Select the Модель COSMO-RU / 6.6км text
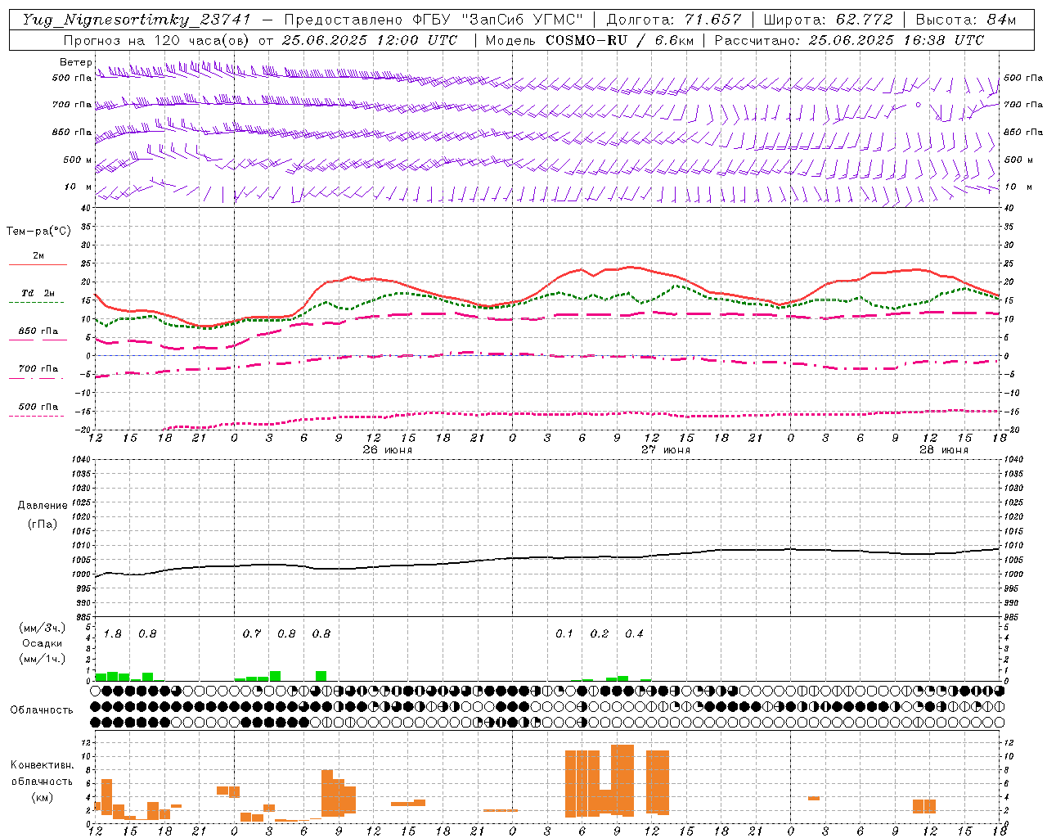 (x=590, y=40)
